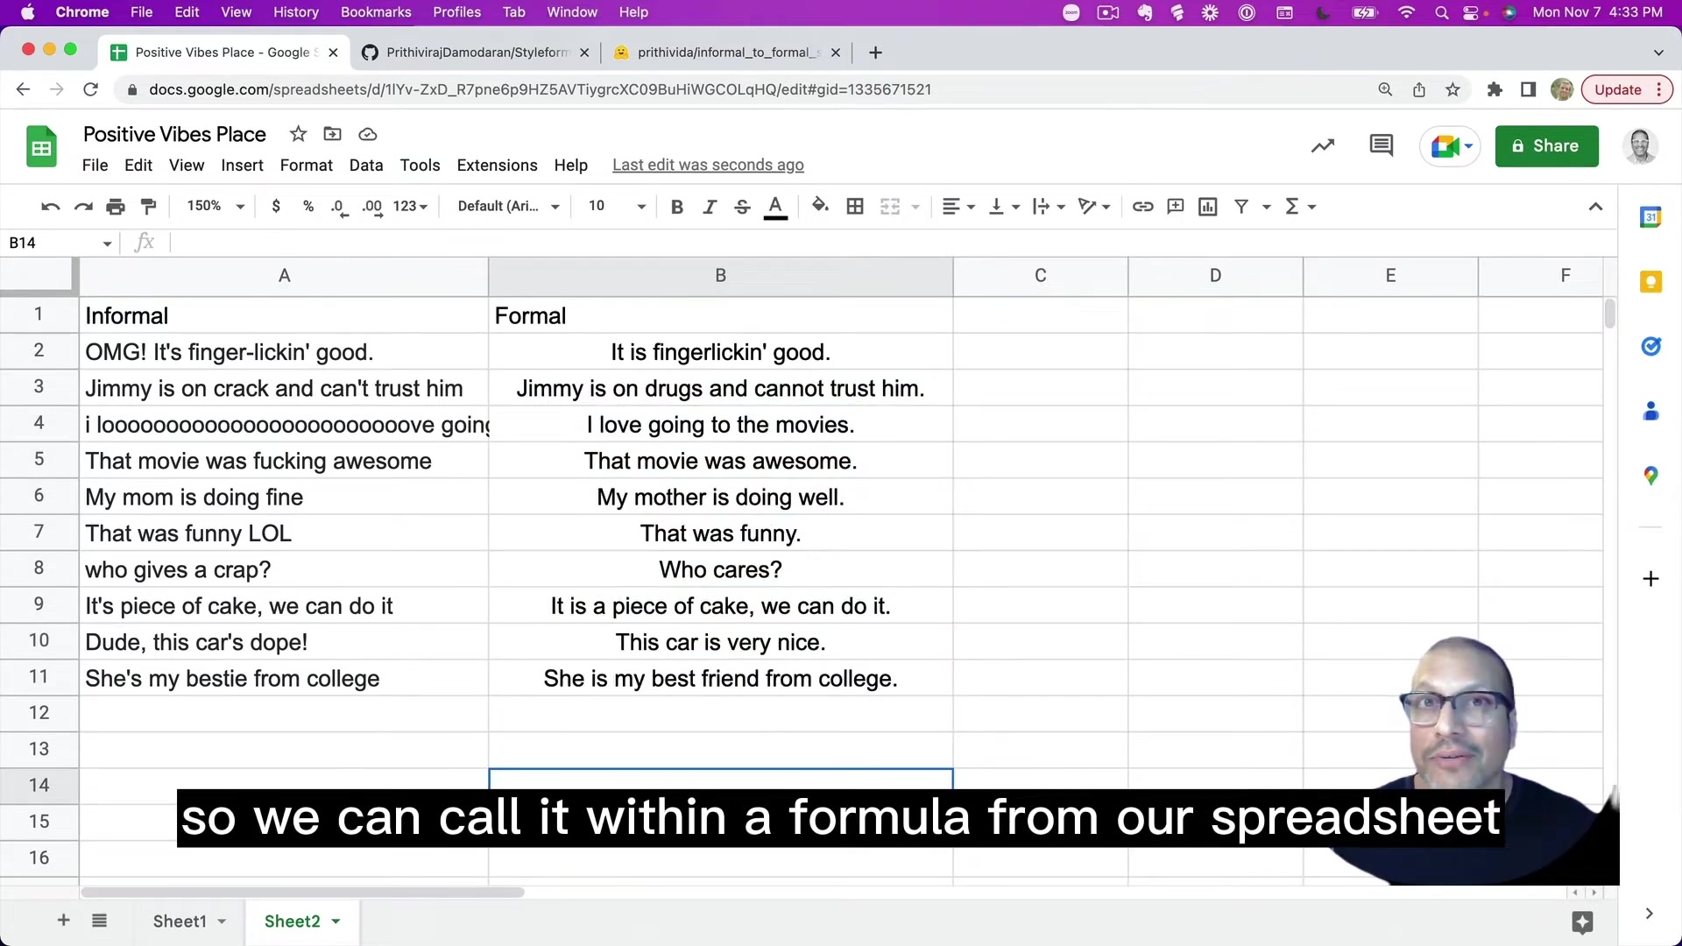Image resolution: width=1682 pixels, height=946 pixels.
Task: Toggle bold formatting
Action: pyautogui.click(x=676, y=207)
